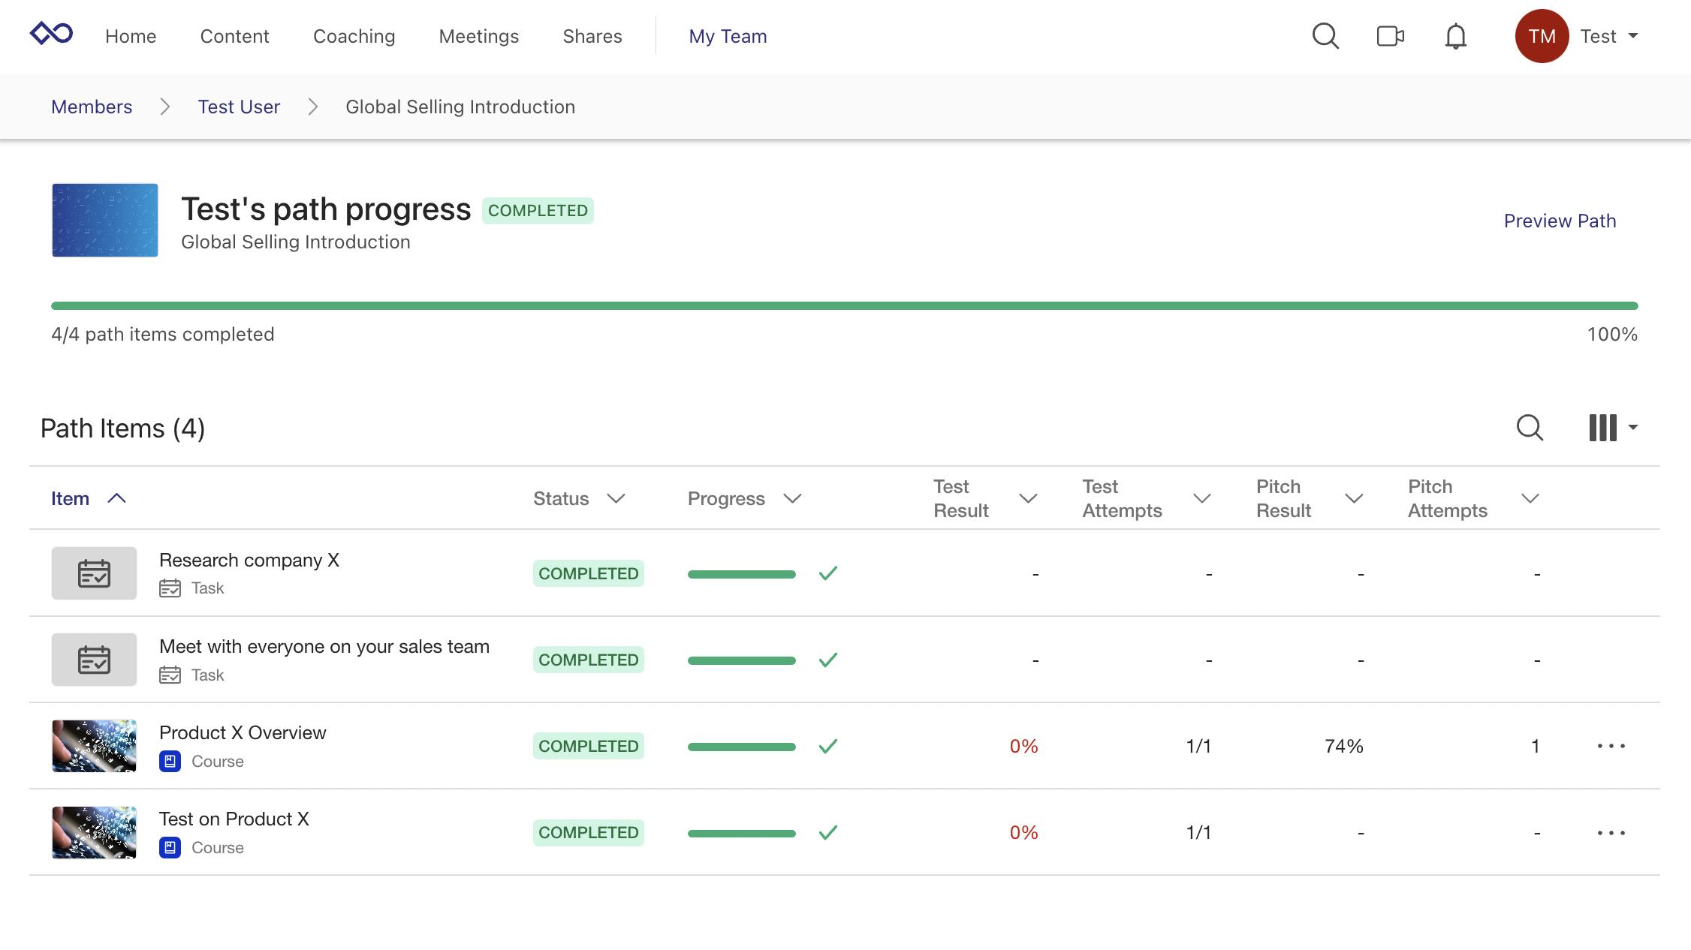
Task: Open the ellipsis menu for Test on Product X
Action: pyautogui.click(x=1611, y=832)
